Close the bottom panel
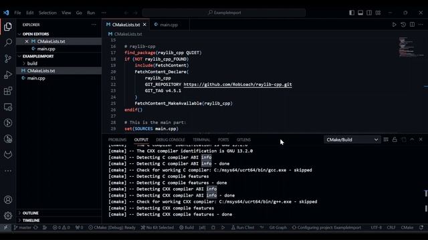 421,139
